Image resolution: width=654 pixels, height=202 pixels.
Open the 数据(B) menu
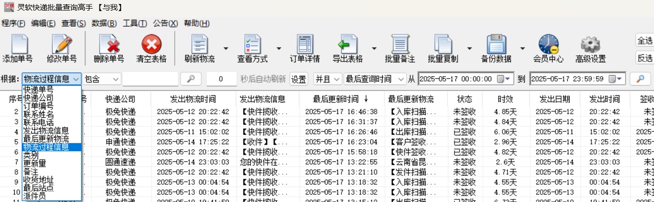click(104, 23)
